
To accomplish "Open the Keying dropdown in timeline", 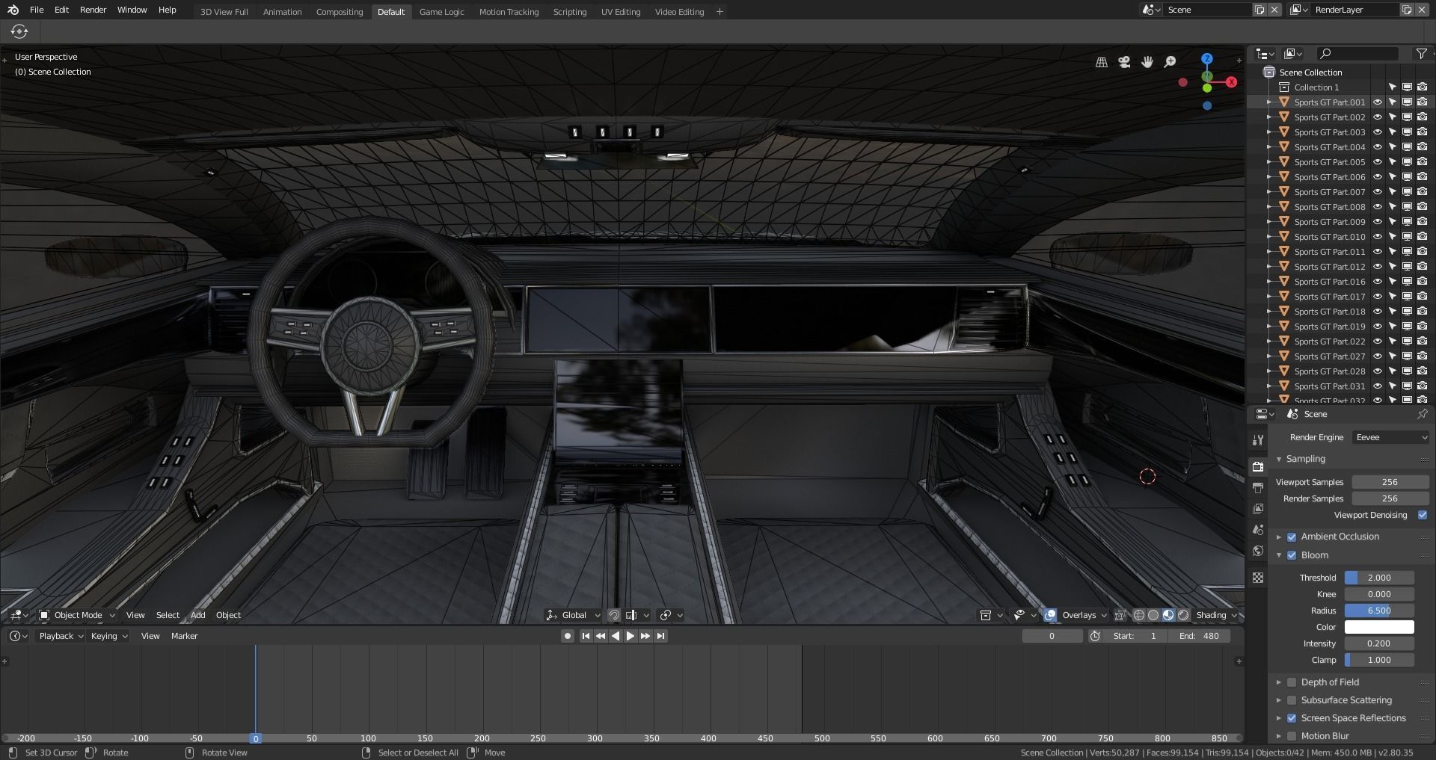I will [109, 636].
